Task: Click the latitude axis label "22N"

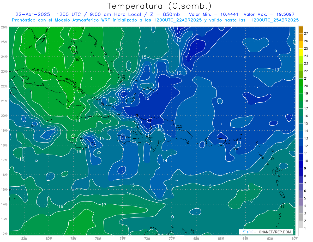Action: 4,86
